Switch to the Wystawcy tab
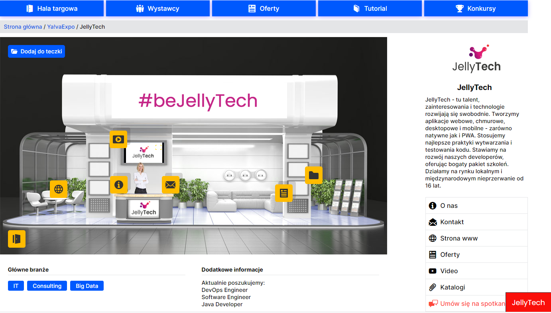This screenshot has height=313, width=551. [157, 8]
